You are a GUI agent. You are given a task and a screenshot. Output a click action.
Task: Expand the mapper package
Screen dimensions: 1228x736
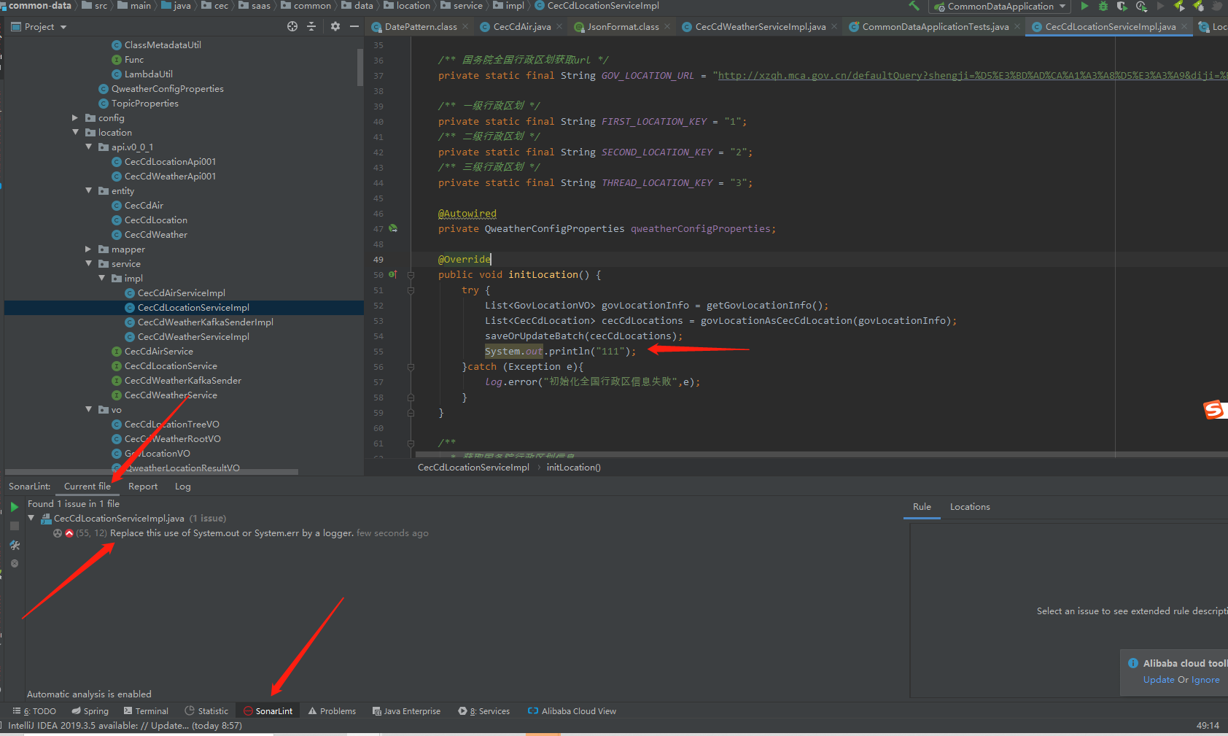(88, 249)
